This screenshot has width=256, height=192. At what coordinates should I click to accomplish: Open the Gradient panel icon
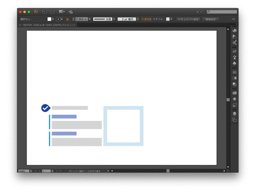pos(235,78)
